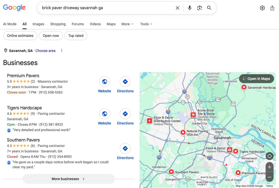
Task: Click the Acme Brick Tile & Stone shopping pin
Action: tap(193, 115)
